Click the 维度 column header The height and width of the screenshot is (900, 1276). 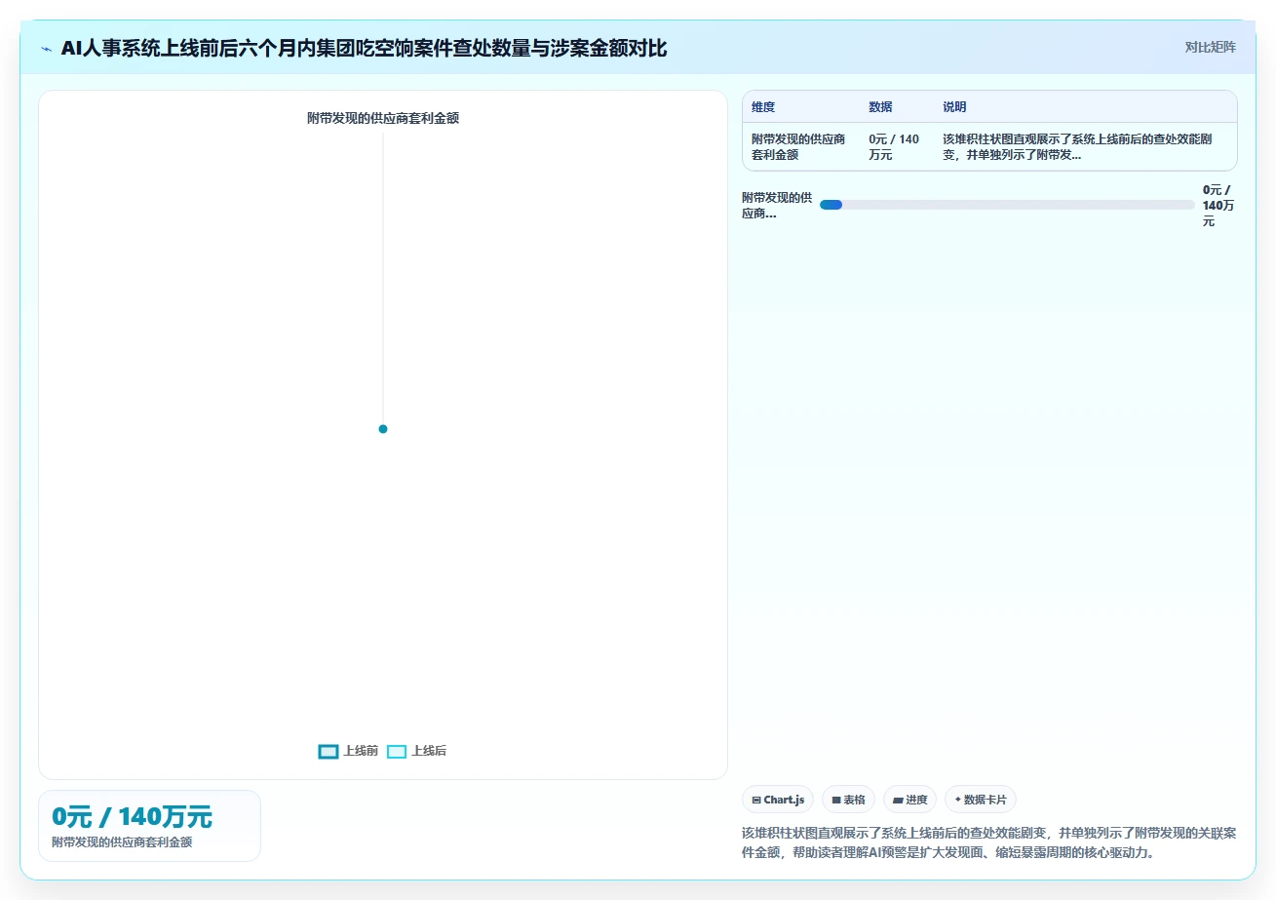click(763, 107)
